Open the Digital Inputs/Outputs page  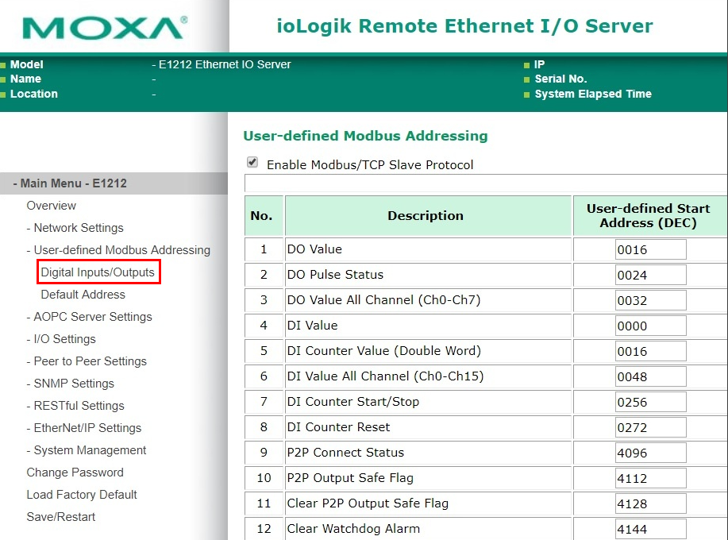pos(98,272)
